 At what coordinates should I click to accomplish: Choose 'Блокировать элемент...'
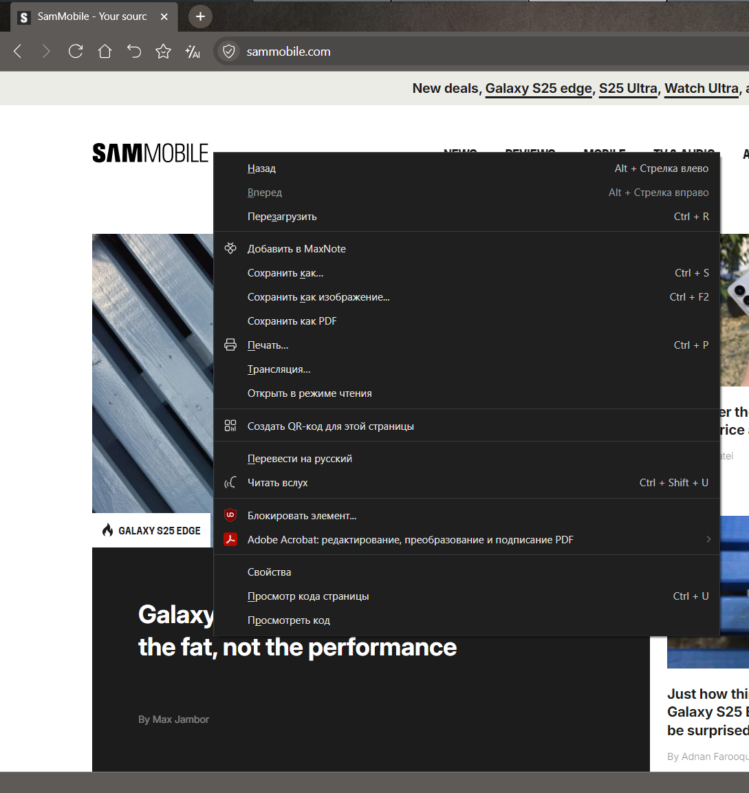[466, 516]
